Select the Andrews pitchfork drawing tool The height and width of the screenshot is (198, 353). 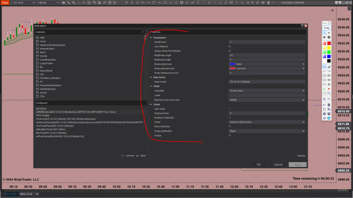tap(126, 3)
